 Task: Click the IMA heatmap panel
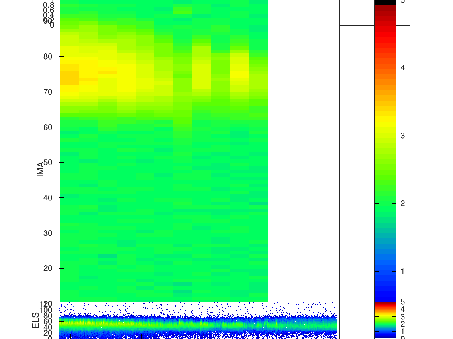coord(199,151)
